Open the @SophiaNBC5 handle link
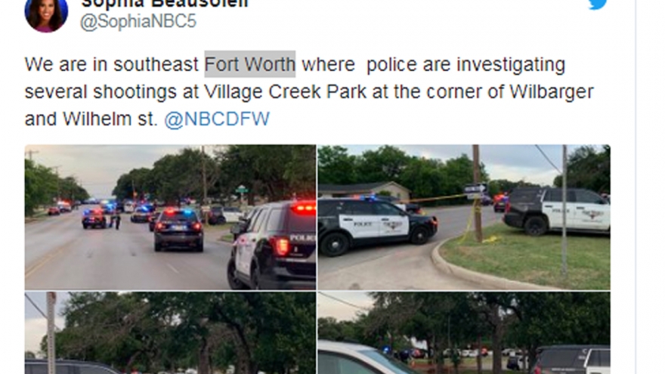The height and width of the screenshot is (374, 665). [138, 21]
